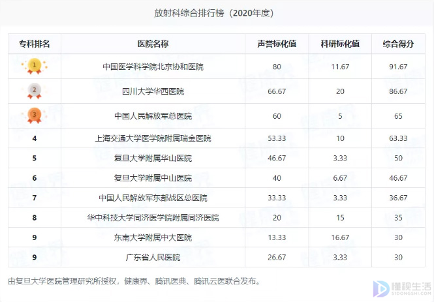
Task: Click the footnote 由复旦大学医院管理研究所授权
Action: coord(62,281)
